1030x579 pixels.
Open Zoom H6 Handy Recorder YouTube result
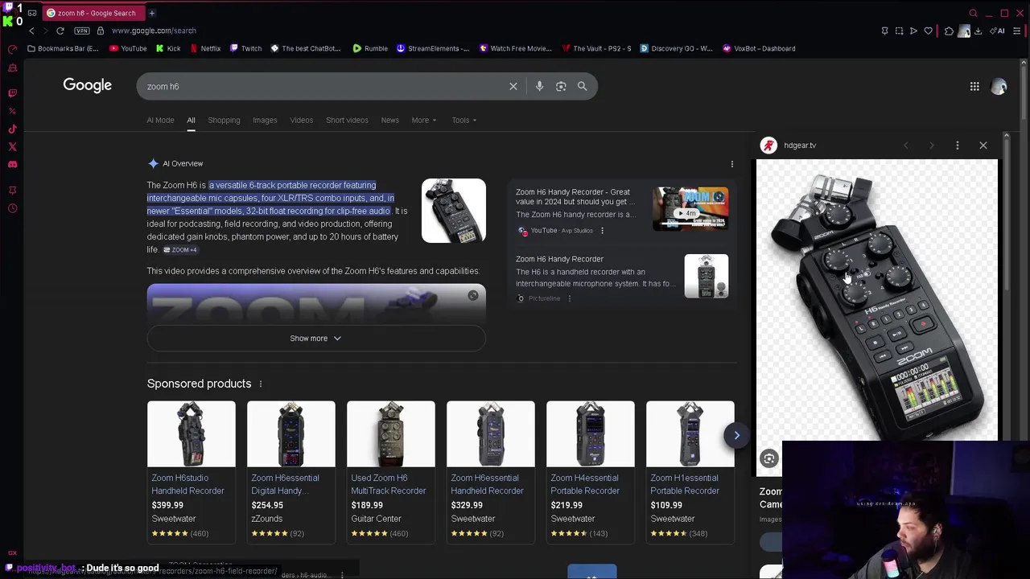tap(573, 197)
